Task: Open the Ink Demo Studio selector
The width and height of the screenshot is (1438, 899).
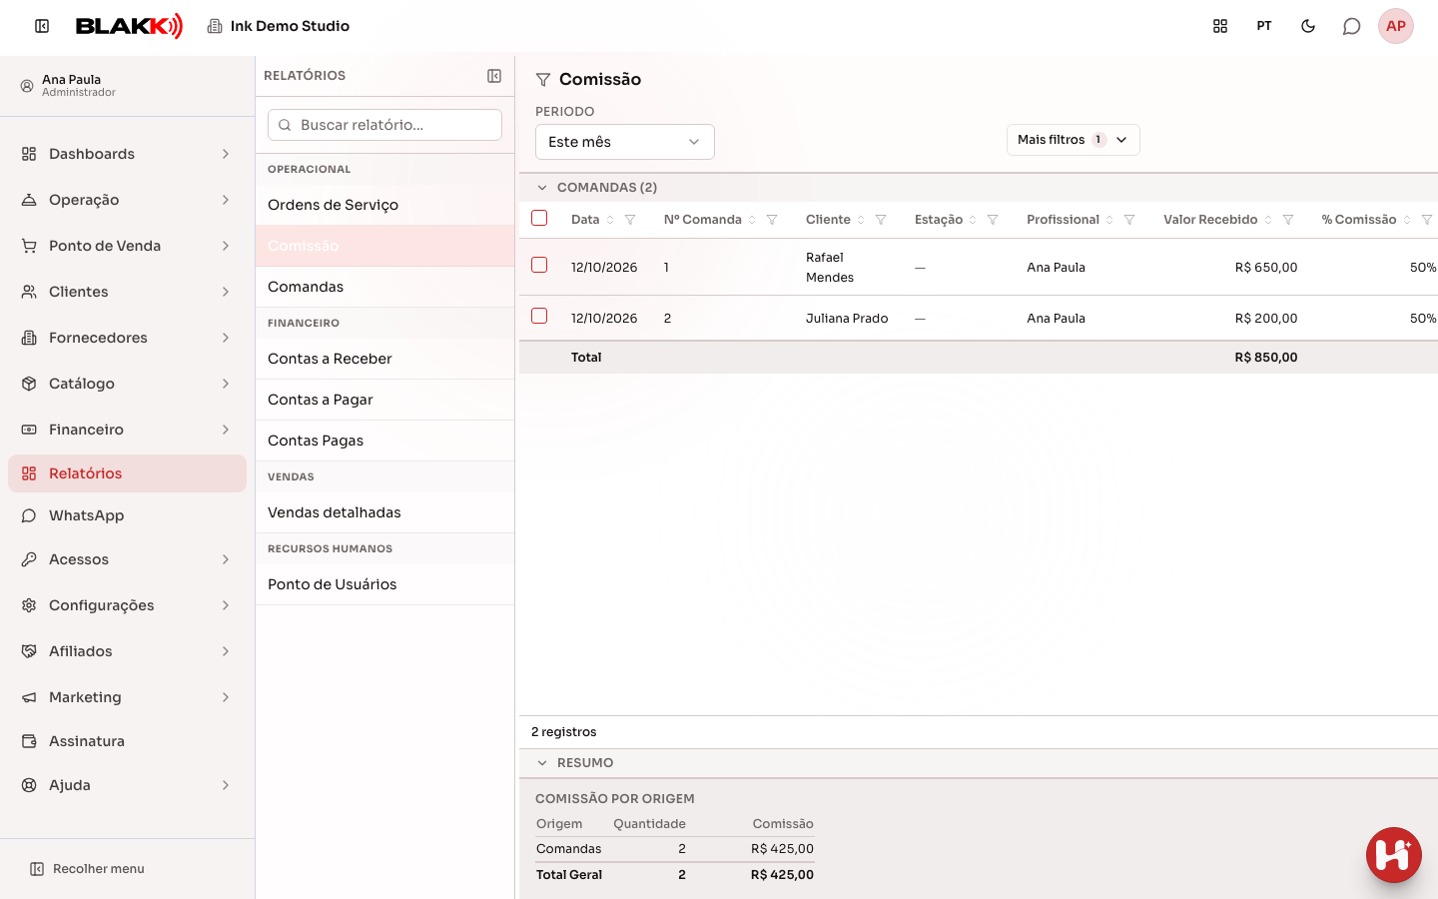Action: (278, 26)
